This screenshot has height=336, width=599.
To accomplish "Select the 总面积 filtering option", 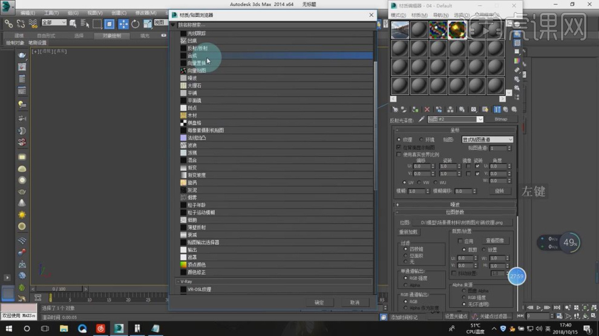I will [x=405, y=256].
